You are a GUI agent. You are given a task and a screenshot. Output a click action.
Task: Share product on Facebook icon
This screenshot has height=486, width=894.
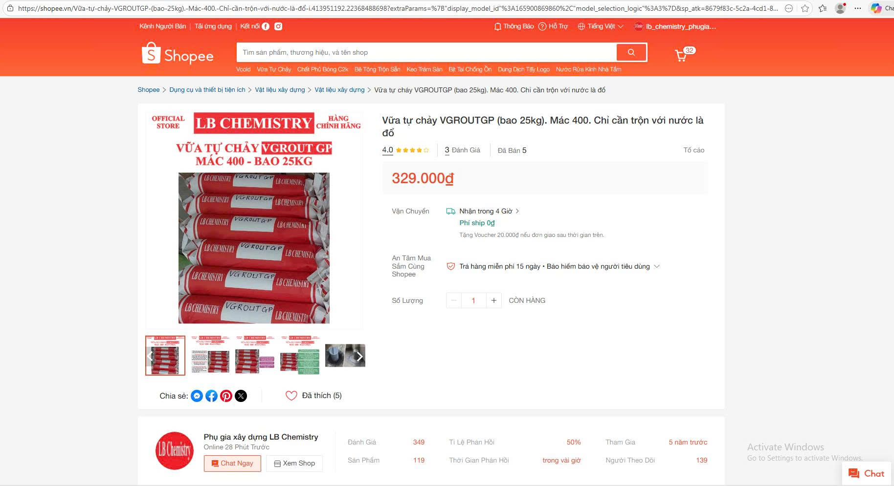211,396
